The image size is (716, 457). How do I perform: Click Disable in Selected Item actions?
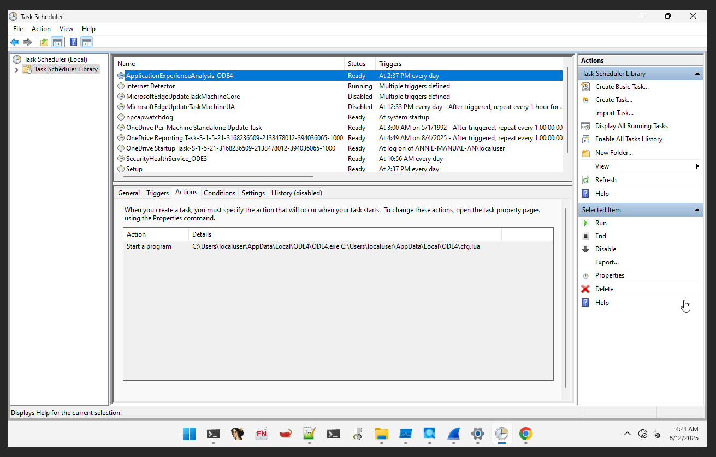(x=605, y=249)
